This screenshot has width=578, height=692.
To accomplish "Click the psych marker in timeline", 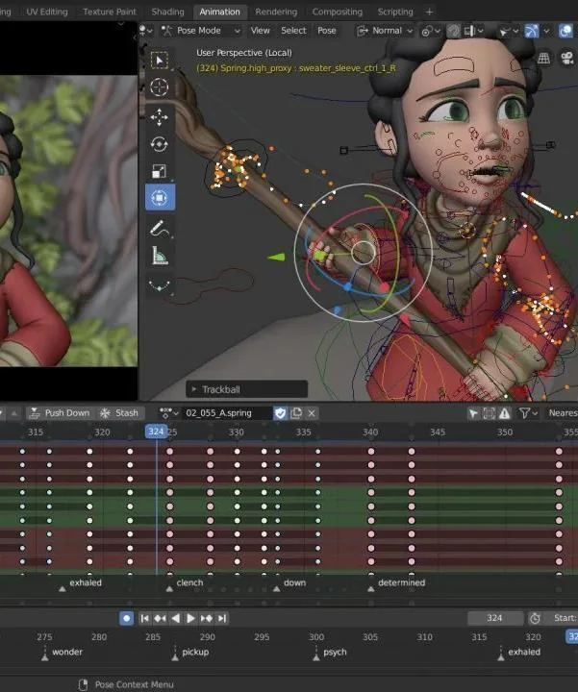I will coord(316,657).
